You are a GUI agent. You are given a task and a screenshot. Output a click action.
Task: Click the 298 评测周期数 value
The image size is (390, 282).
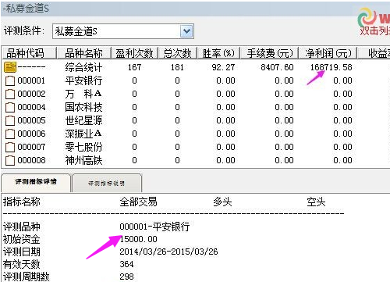click(x=126, y=277)
